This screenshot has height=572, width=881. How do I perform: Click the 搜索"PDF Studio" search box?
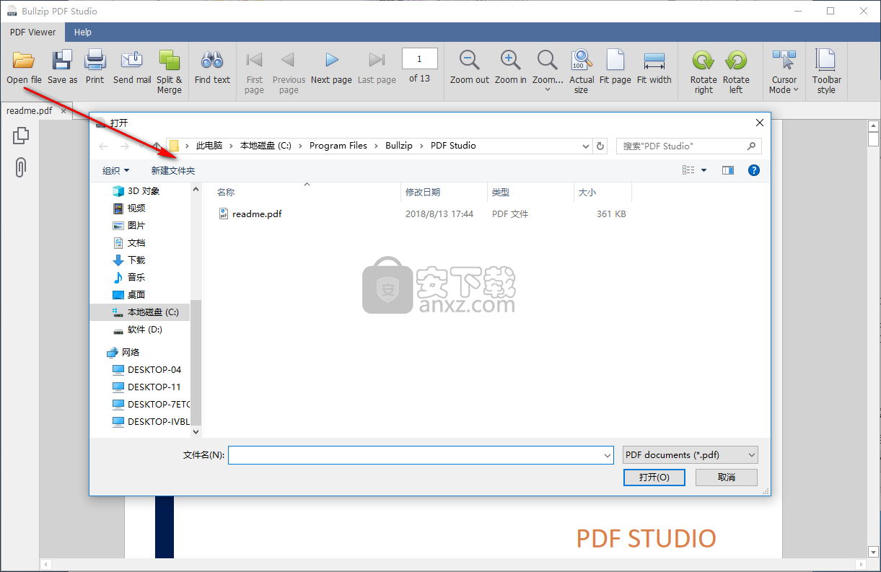click(x=688, y=146)
